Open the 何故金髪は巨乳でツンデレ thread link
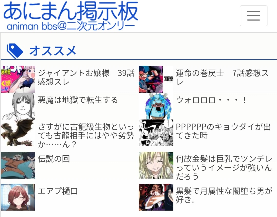The image size is (277, 217). [x=224, y=167]
